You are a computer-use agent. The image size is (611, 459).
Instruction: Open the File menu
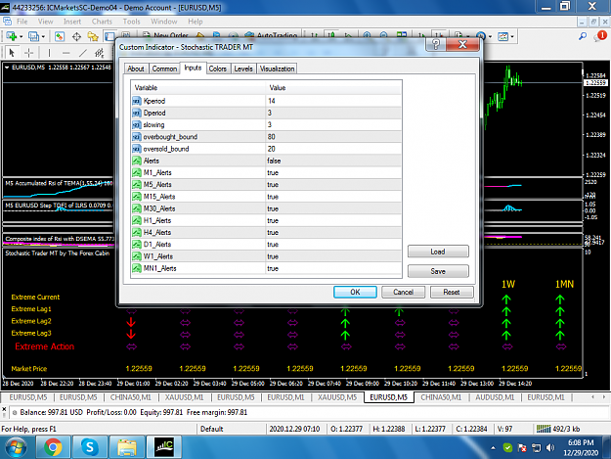point(22,22)
